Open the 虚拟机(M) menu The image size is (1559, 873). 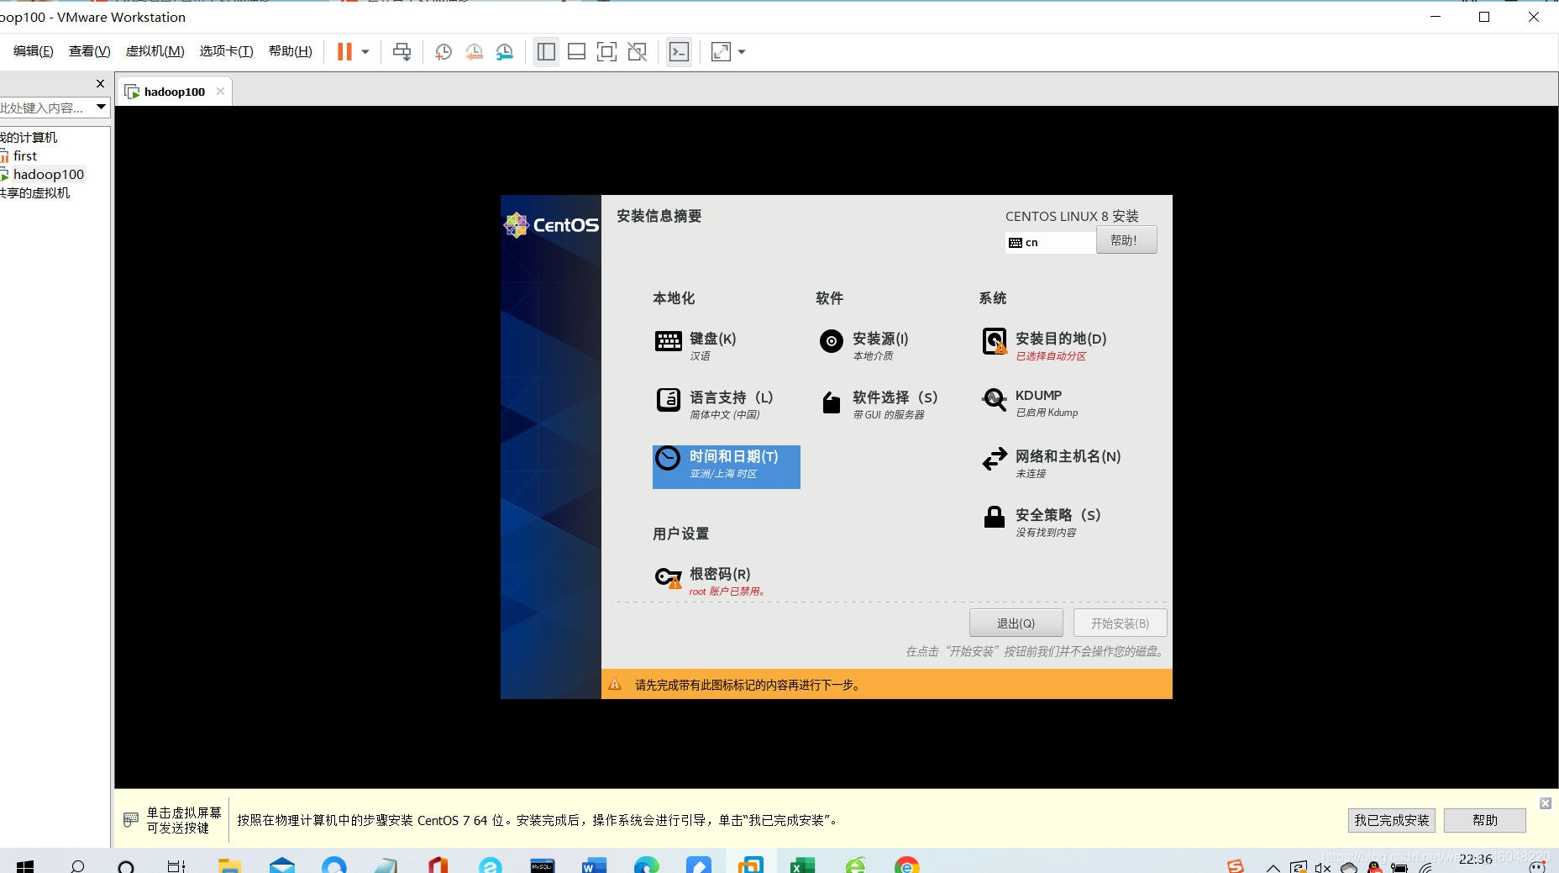[155, 51]
